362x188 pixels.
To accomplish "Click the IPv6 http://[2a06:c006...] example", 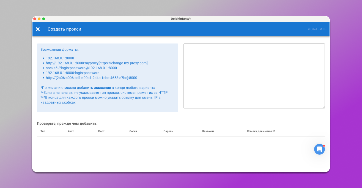I will pyautogui.click(x=91, y=78).
